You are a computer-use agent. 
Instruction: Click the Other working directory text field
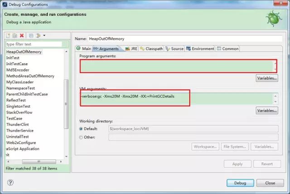point(193,137)
